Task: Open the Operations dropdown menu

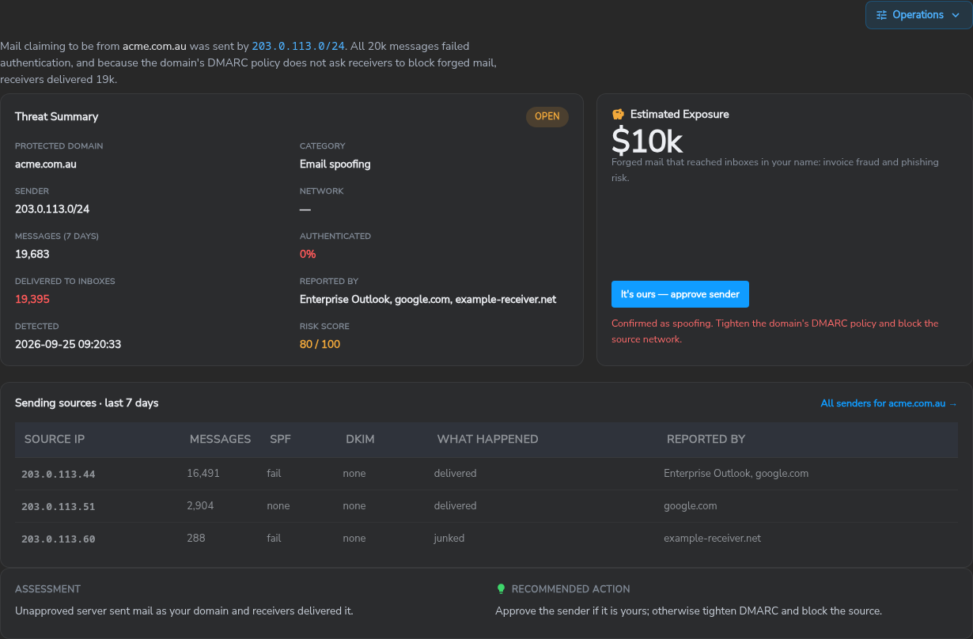Action: (x=918, y=15)
